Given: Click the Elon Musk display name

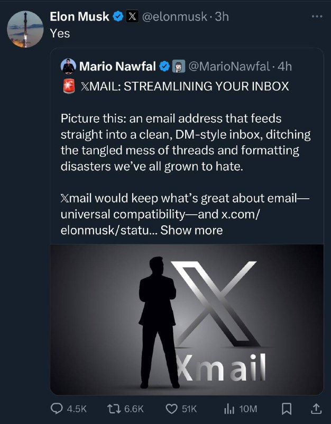Looking at the screenshot, I should pos(79,16).
